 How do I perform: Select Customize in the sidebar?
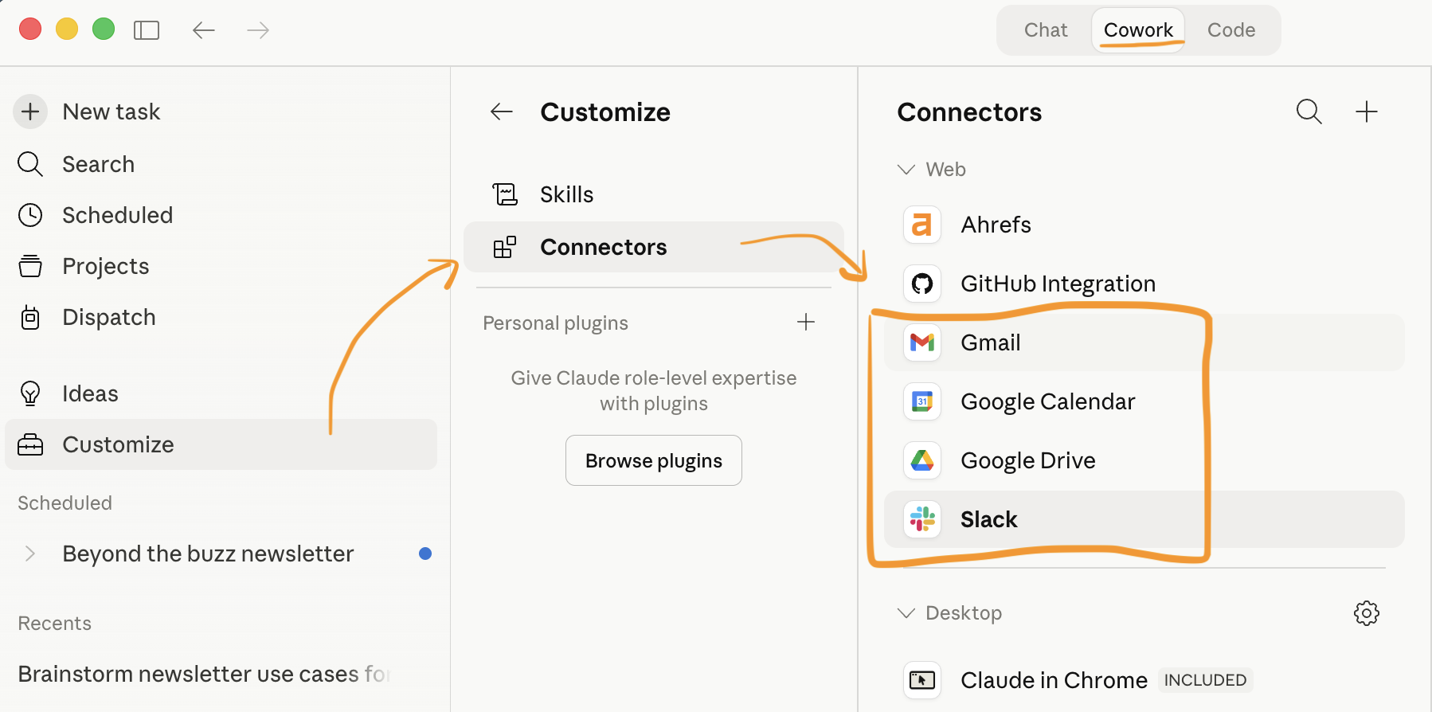pos(221,444)
